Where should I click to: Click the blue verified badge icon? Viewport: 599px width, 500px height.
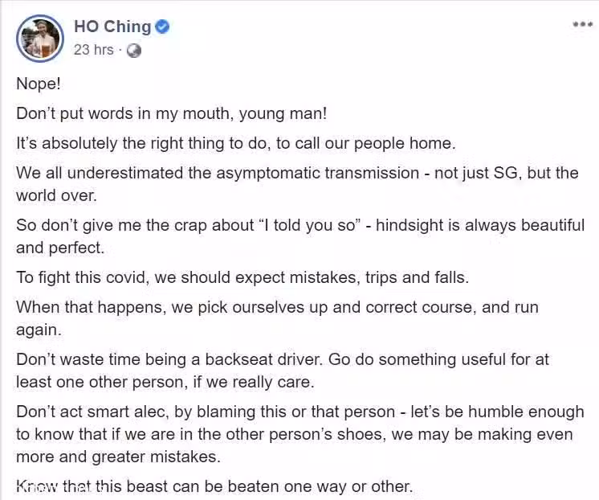(x=162, y=27)
